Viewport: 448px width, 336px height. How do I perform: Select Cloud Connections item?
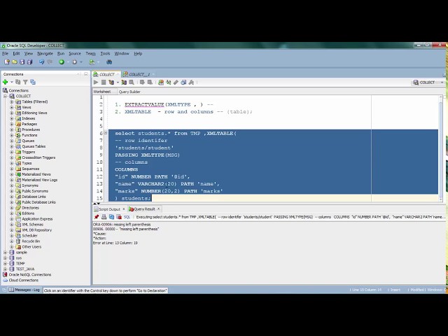(23, 280)
